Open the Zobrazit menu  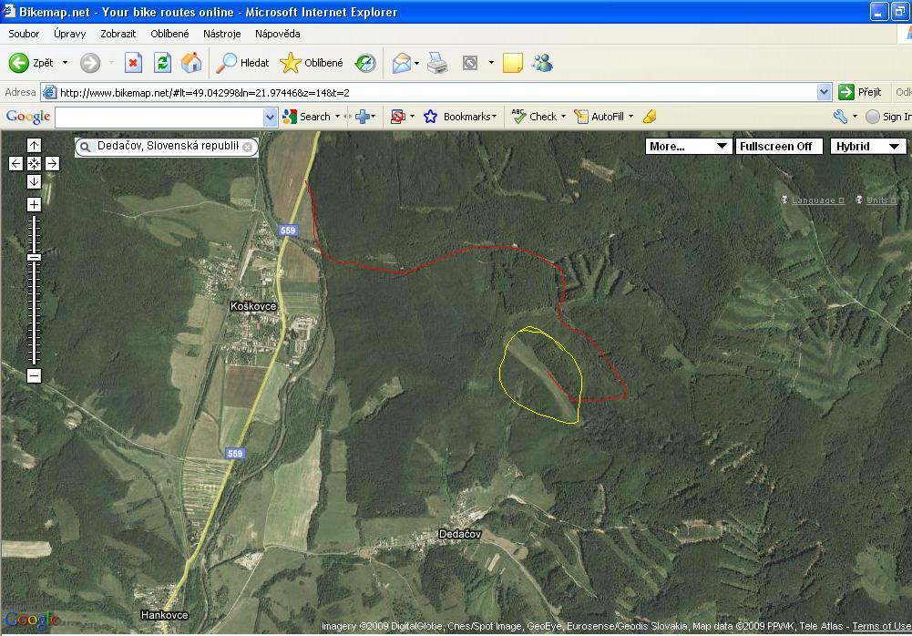coord(118,34)
